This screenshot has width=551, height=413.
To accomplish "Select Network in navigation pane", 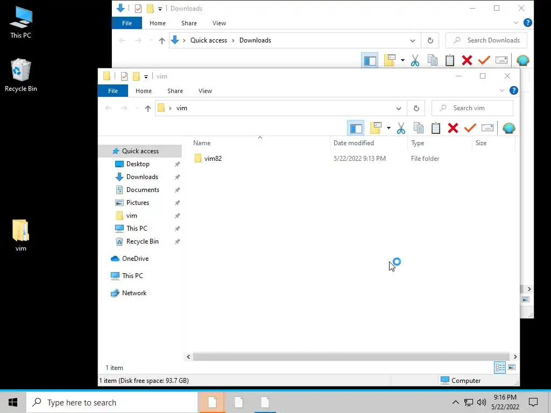I will click(134, 293).
